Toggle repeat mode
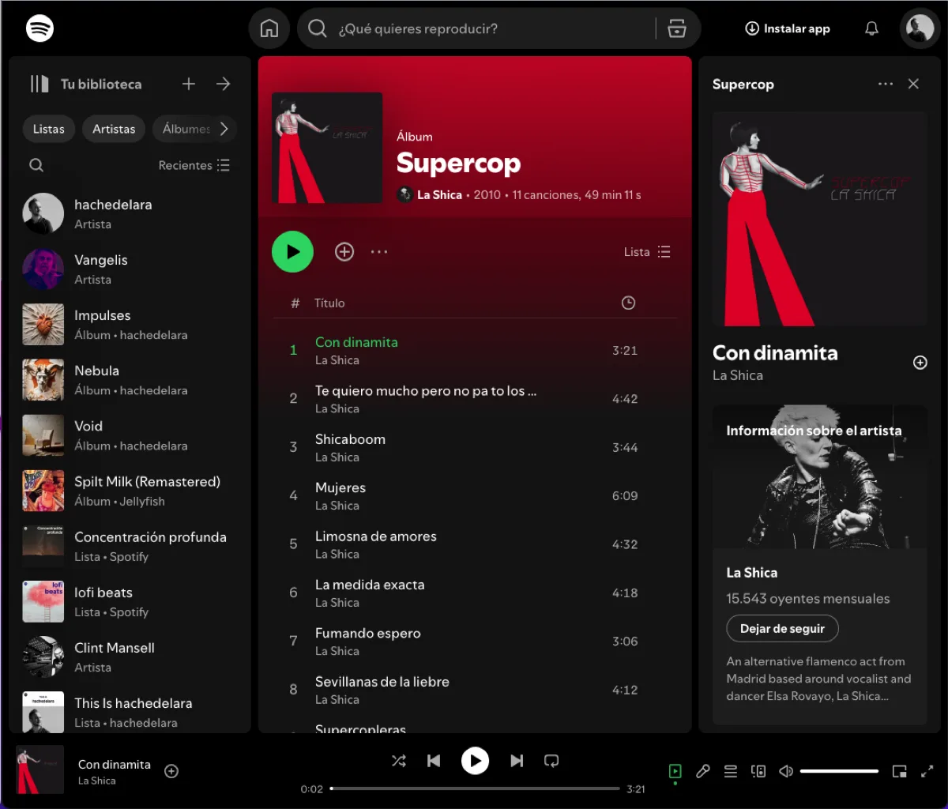Image resolution: width=948 pixels, height=809 pixels. pyautogui.click(x=551, y=761)
